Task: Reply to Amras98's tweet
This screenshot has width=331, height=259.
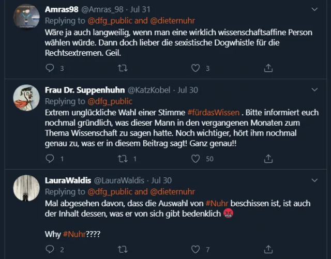Action: 50,68
